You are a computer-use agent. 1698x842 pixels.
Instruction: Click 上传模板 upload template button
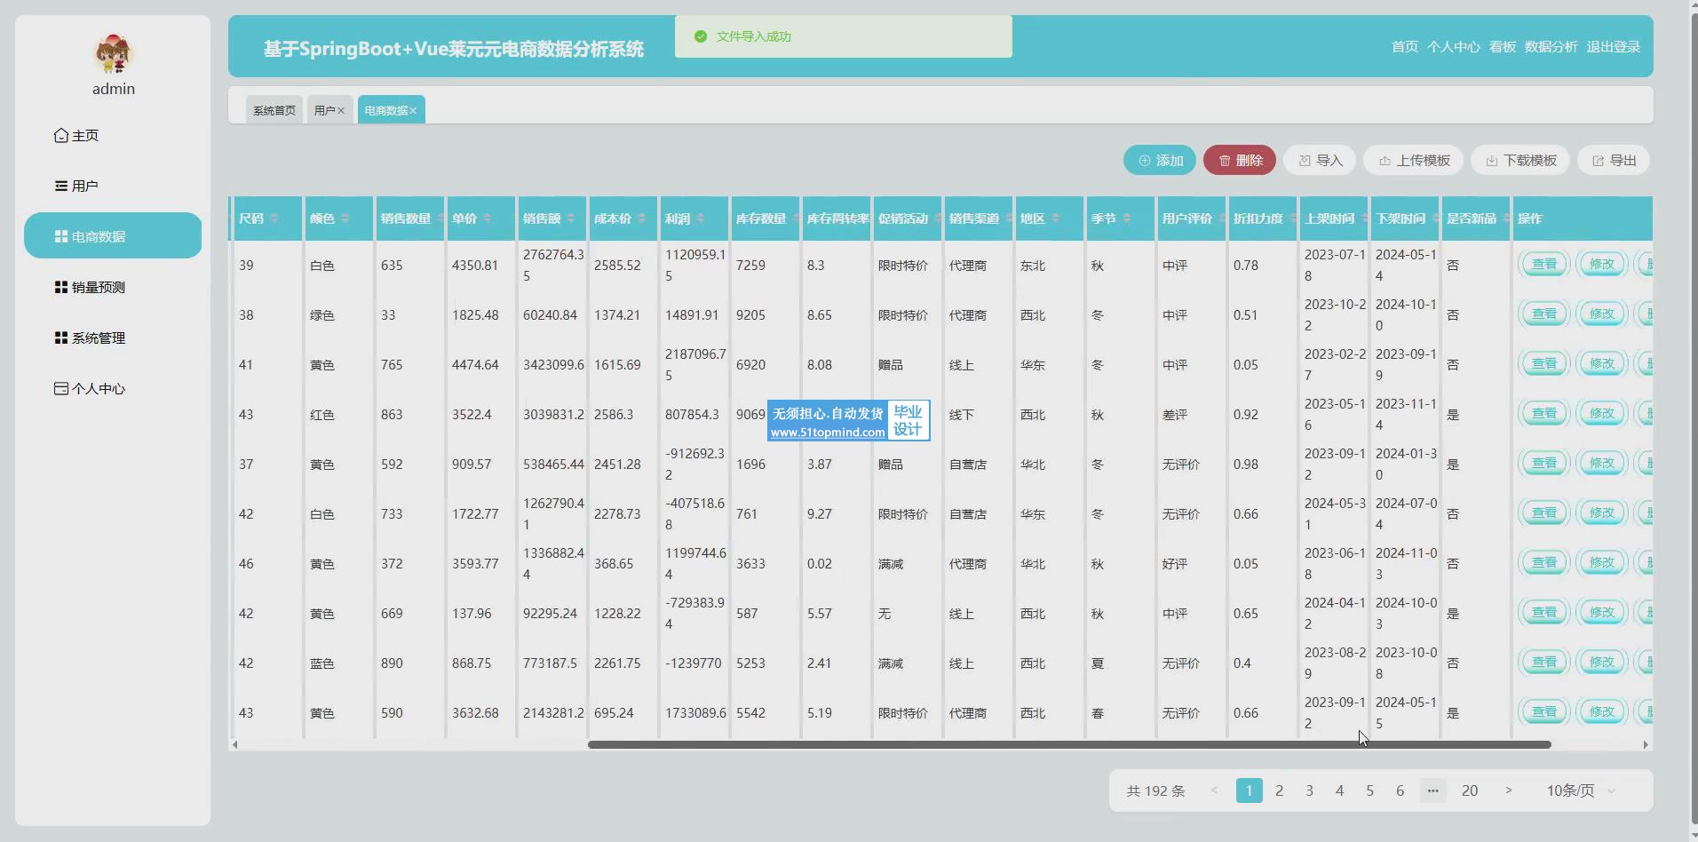[1414, 161]
